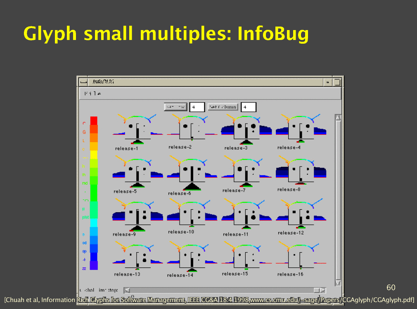Click the slide title 'Glyph small multiples: InfoBug'

[166, 34]
